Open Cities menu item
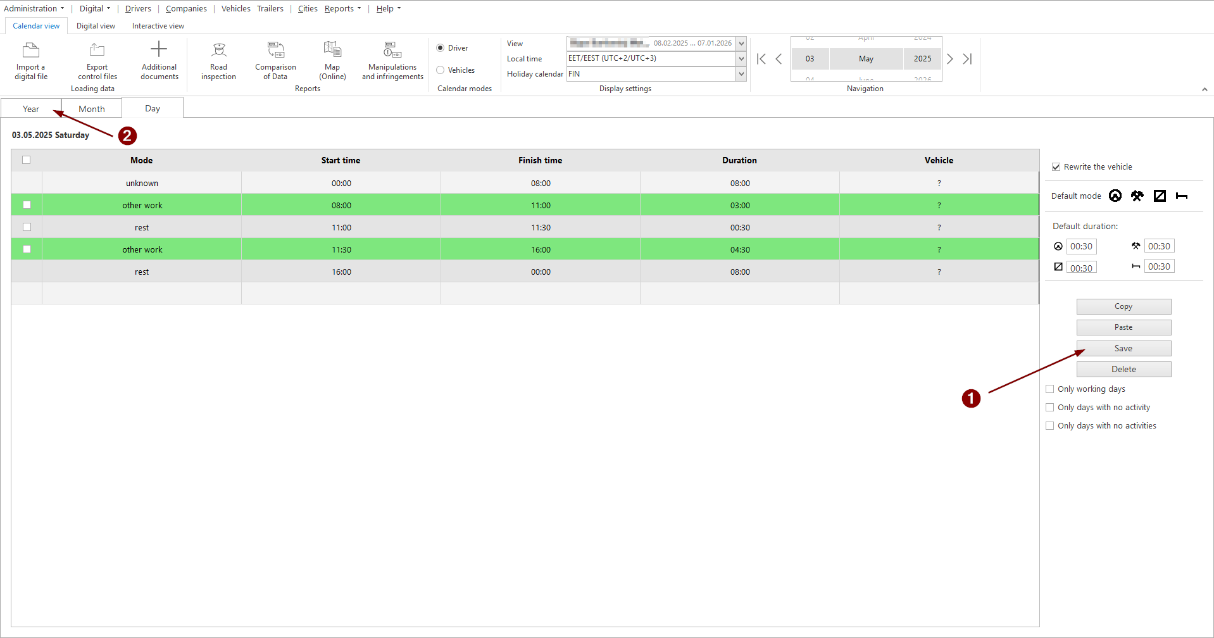 [x=308, y=8]
